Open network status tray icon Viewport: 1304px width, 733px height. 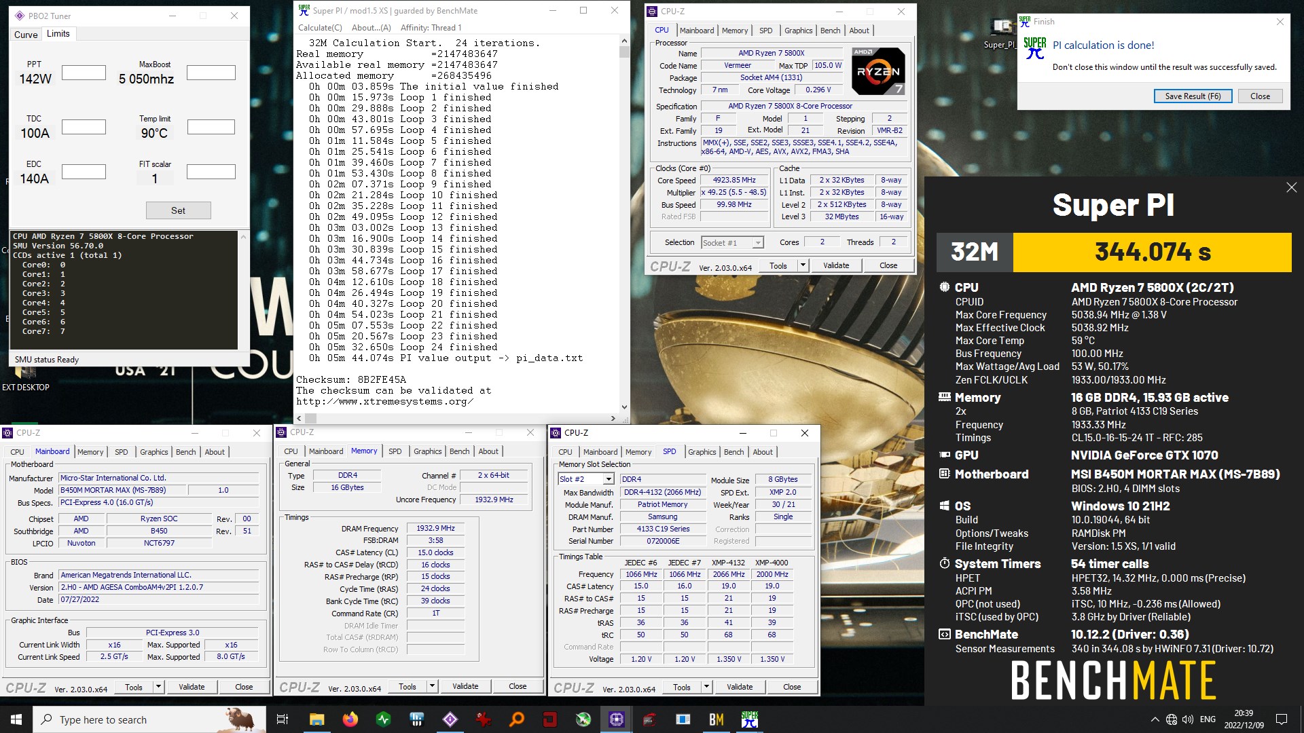[1172, 719]
